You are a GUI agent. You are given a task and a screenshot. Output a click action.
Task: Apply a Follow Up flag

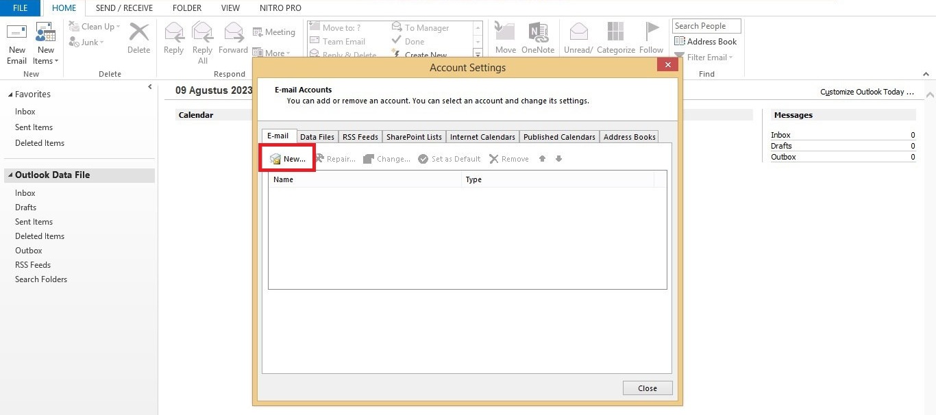(x=650, y=37)
